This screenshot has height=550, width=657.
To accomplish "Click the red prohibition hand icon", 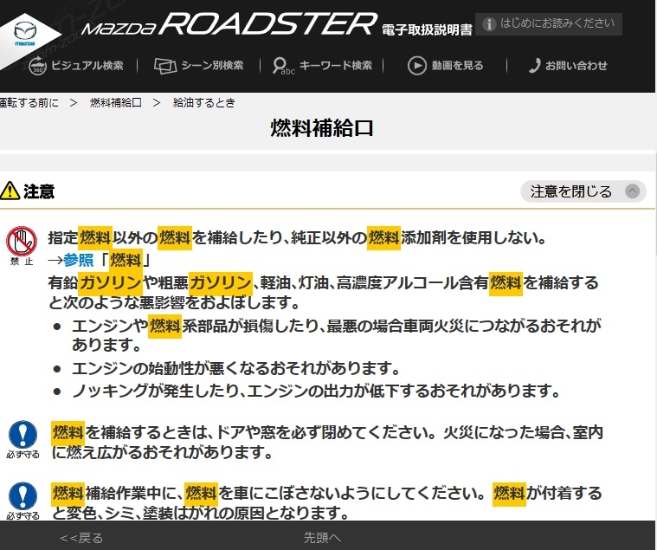I will coord(22,241).
